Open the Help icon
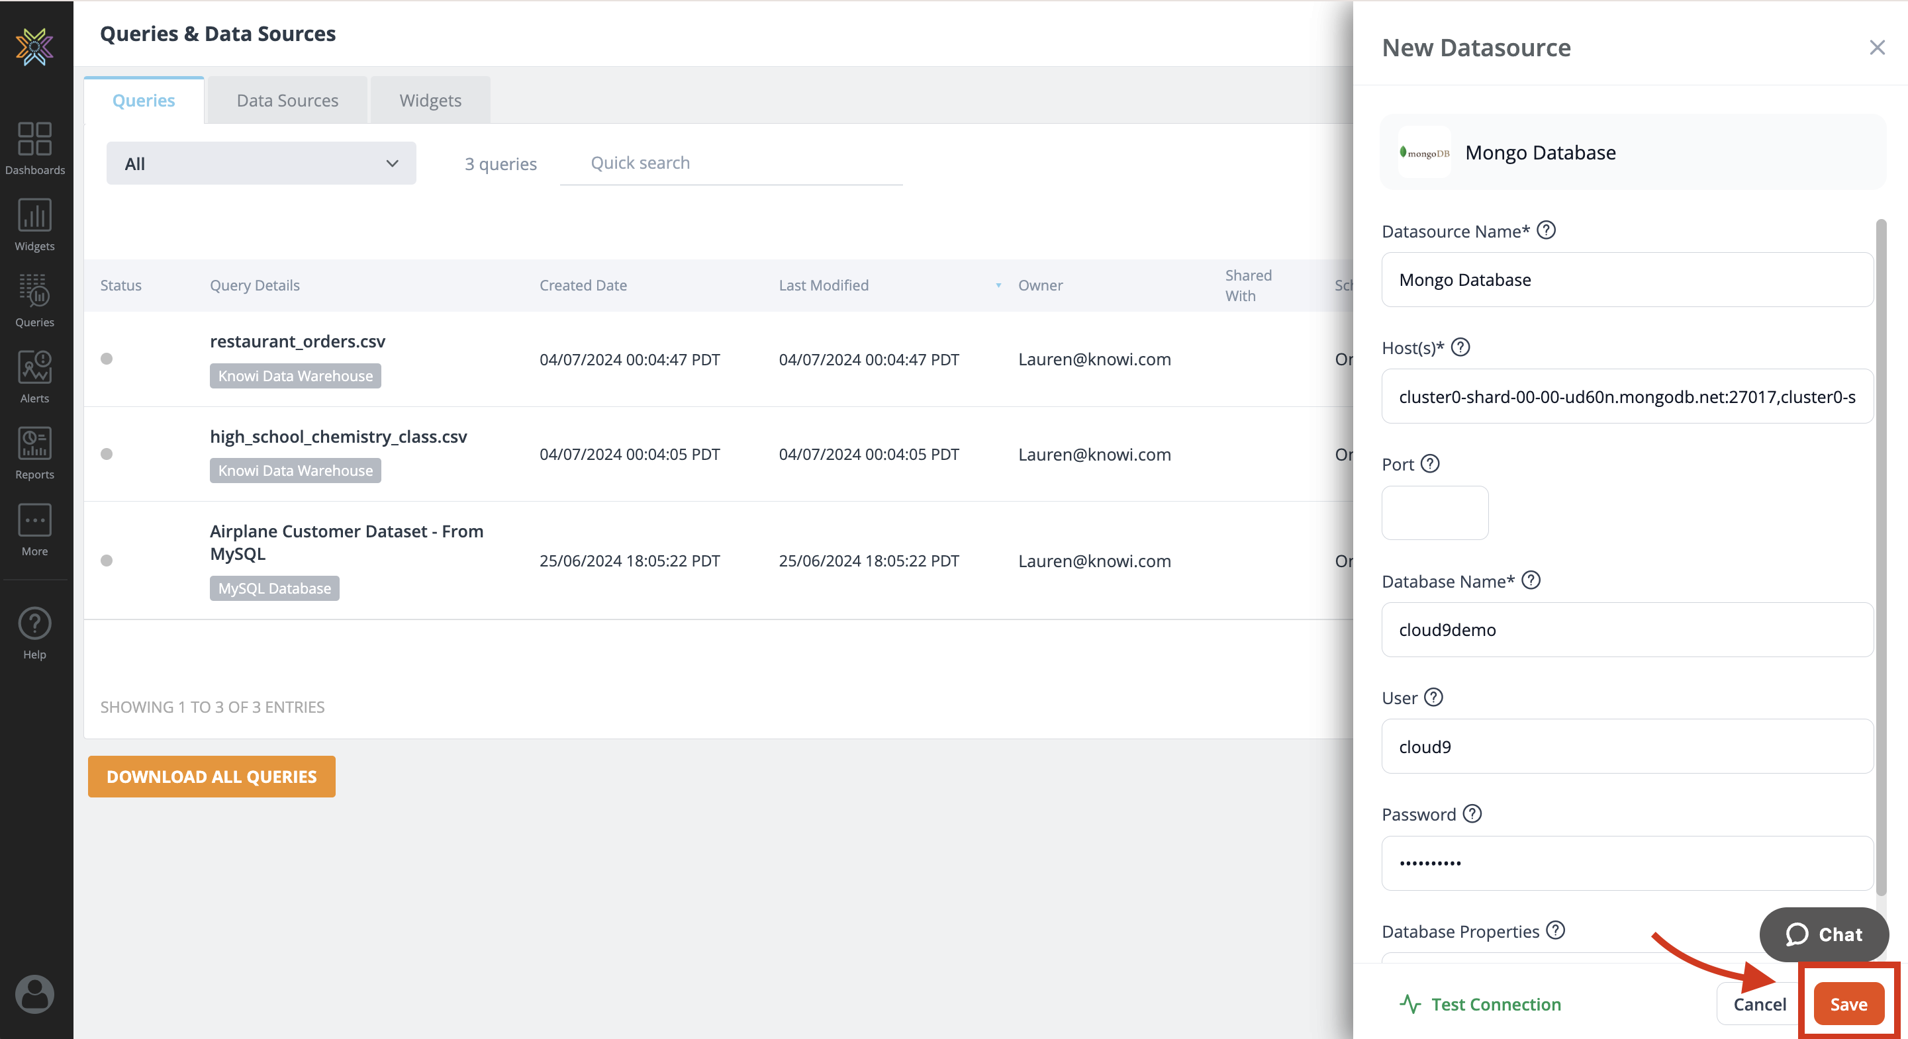The width and height of the screenshot is (1908, 1039). [x=35, y=633]
